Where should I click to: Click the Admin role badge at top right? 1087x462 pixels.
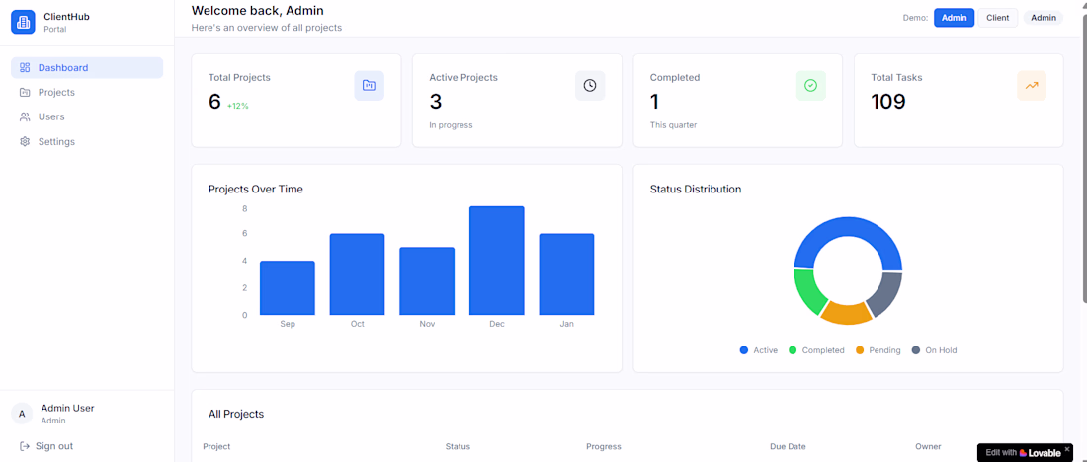[x=1044, y=18]
